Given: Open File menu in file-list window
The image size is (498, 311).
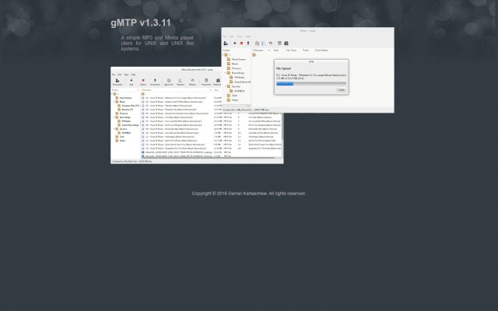Looking at the screenshot, I should click(114, 75).
